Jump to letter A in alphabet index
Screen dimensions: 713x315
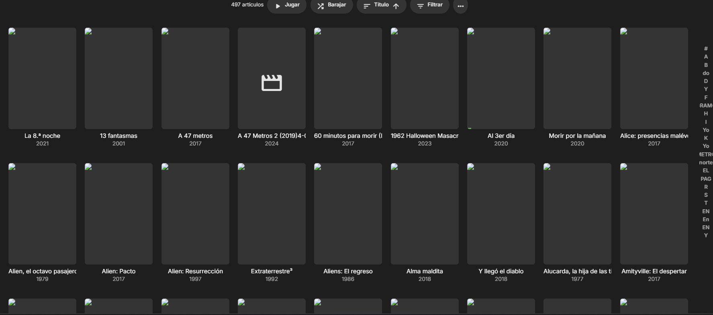coord(706,57)
